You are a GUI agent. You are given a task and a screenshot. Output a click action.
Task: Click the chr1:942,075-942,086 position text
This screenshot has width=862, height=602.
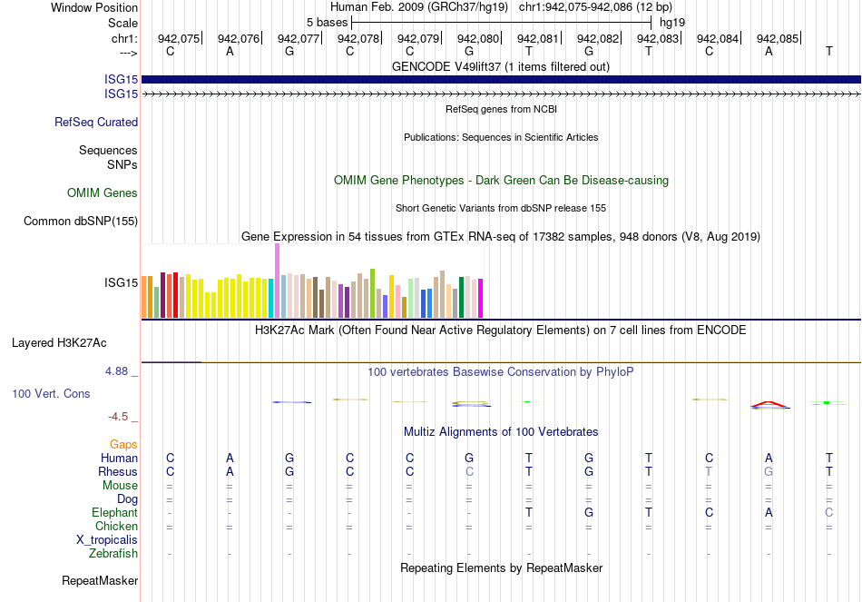click(x=595, y=7)
